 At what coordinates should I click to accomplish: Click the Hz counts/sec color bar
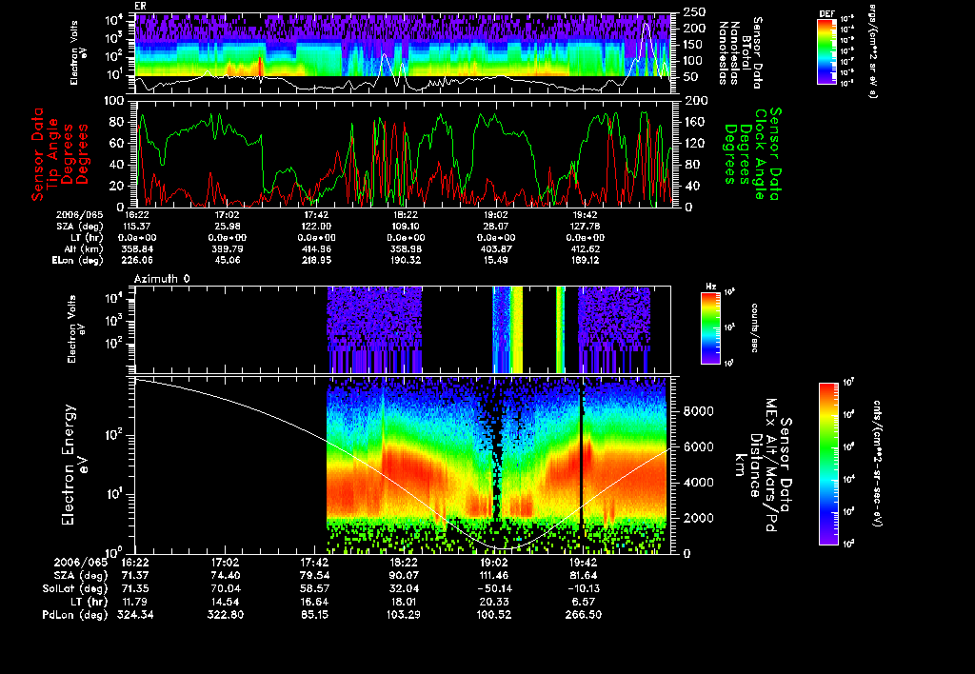(710, 328)
